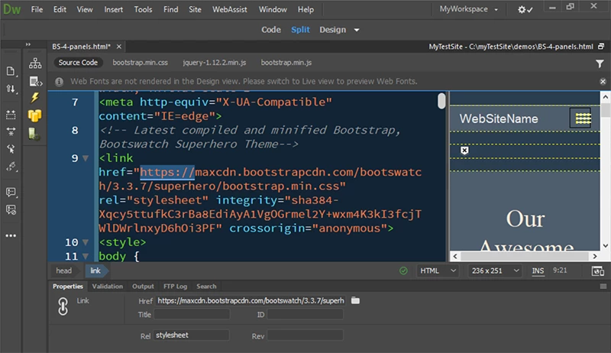Click the Rel stylesheet input field

[192, 335]
